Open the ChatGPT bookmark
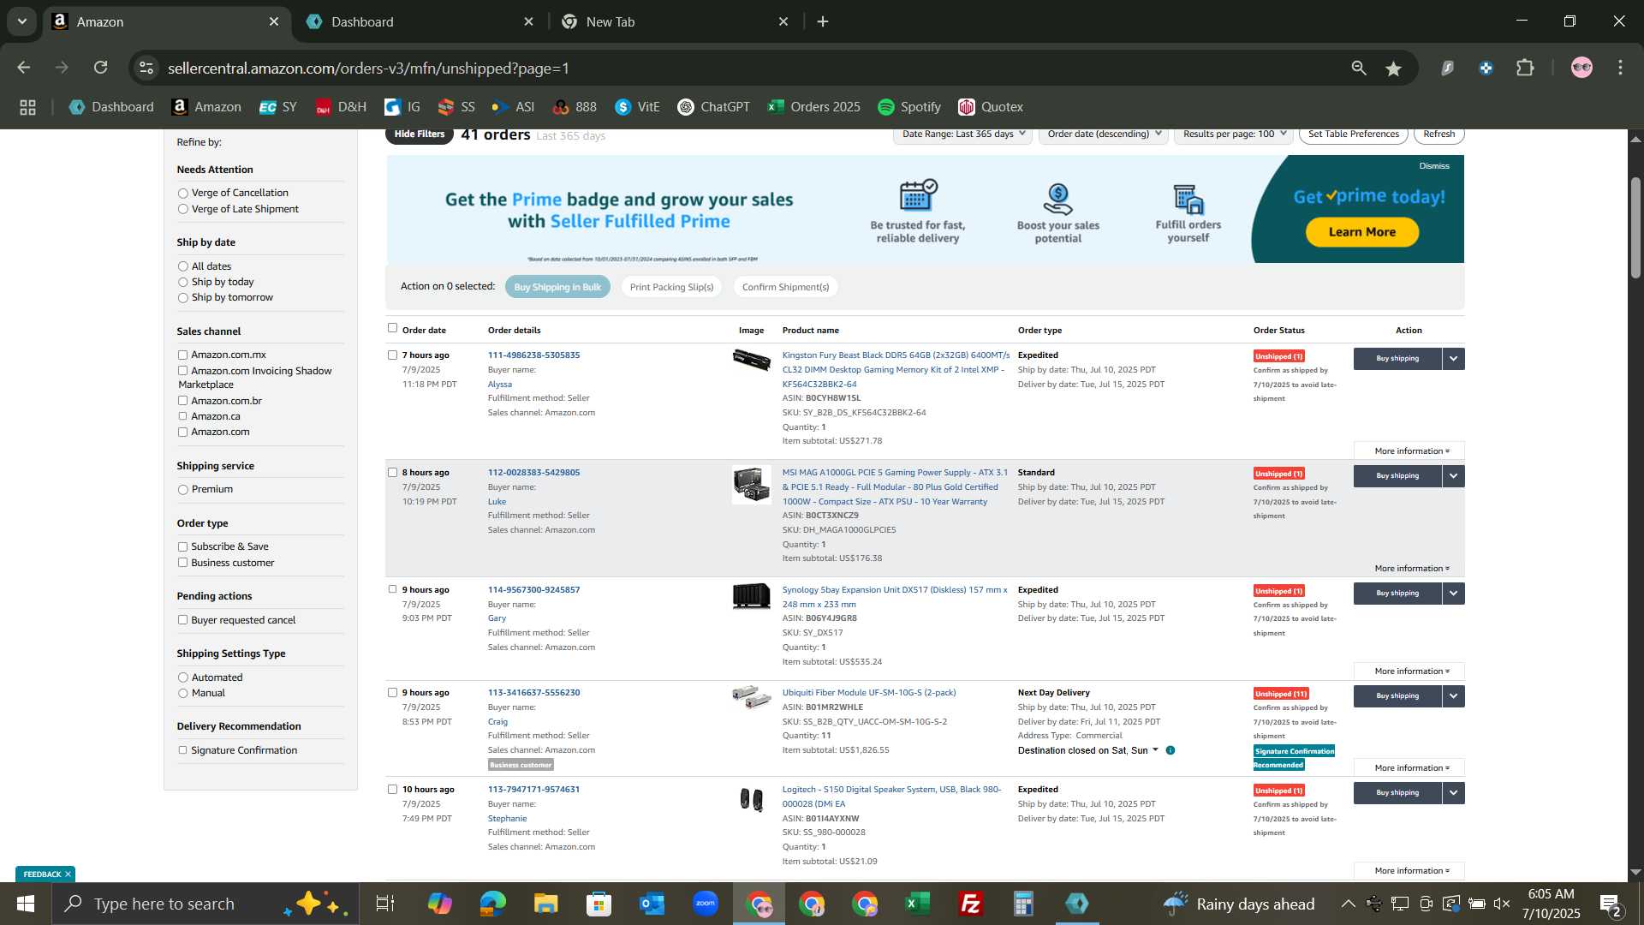Image resolution: width=1644 pixels, height=925 pixels. [713, 107]
